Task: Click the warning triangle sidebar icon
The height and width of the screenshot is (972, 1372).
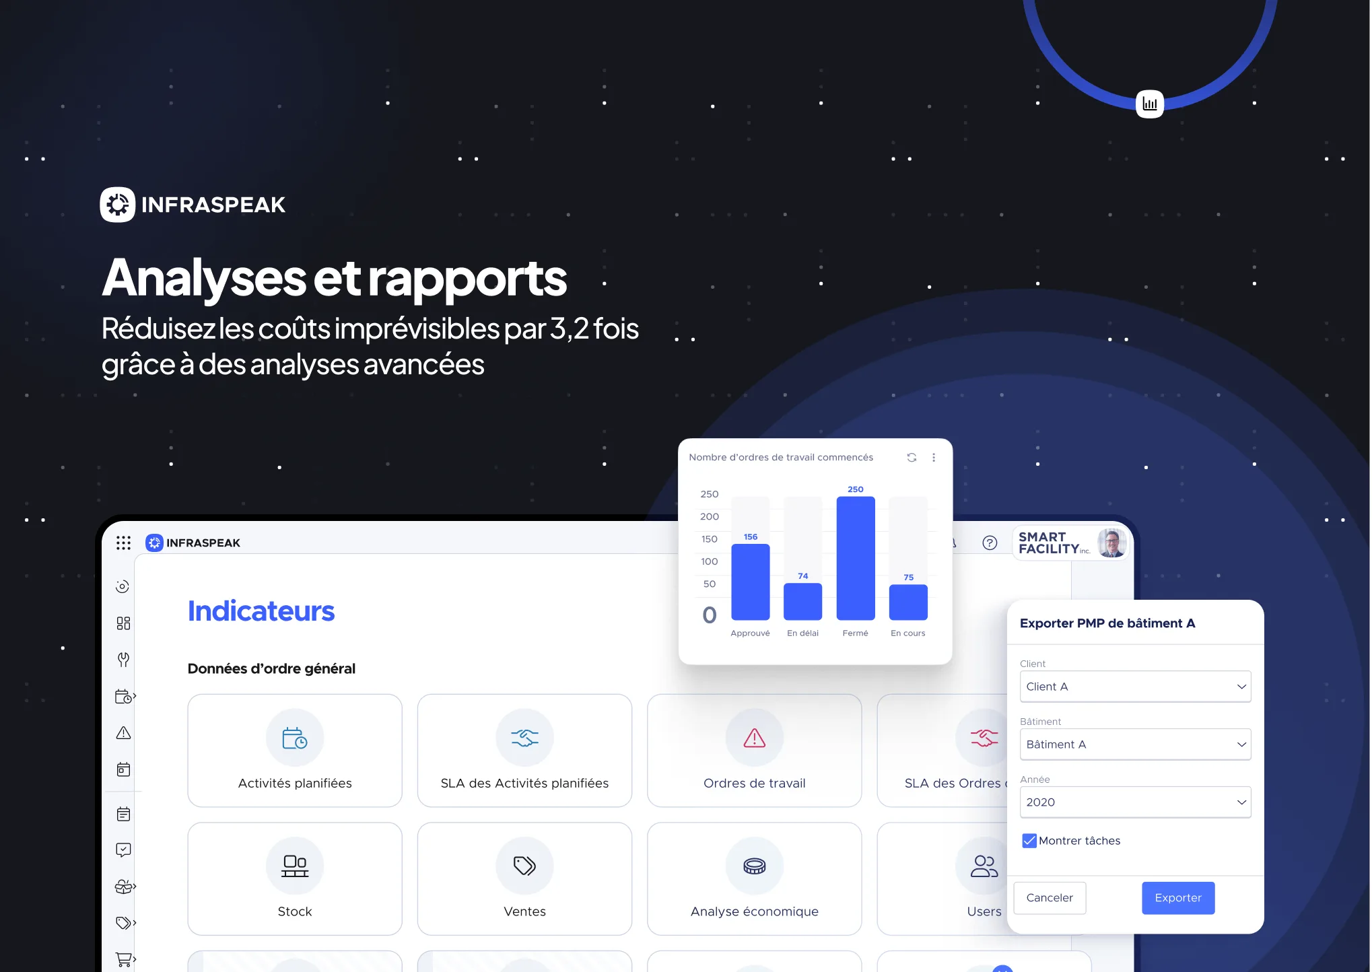Action: 123,733
